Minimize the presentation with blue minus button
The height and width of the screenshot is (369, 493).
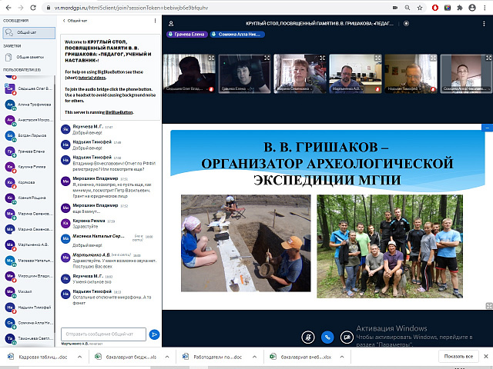(x=487, y=128)
